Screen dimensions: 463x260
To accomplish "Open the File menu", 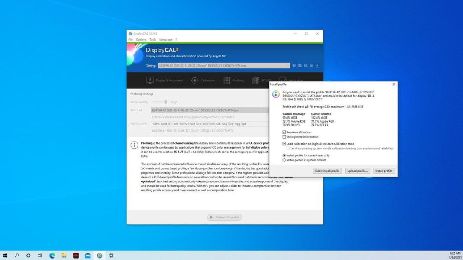I will pos(131,40).
